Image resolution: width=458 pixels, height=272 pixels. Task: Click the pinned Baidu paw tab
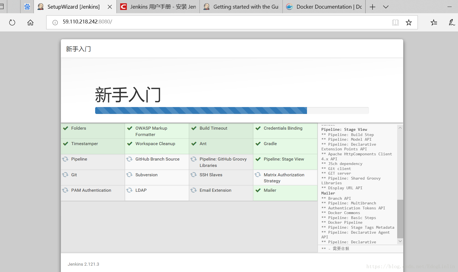coord(27,7)
